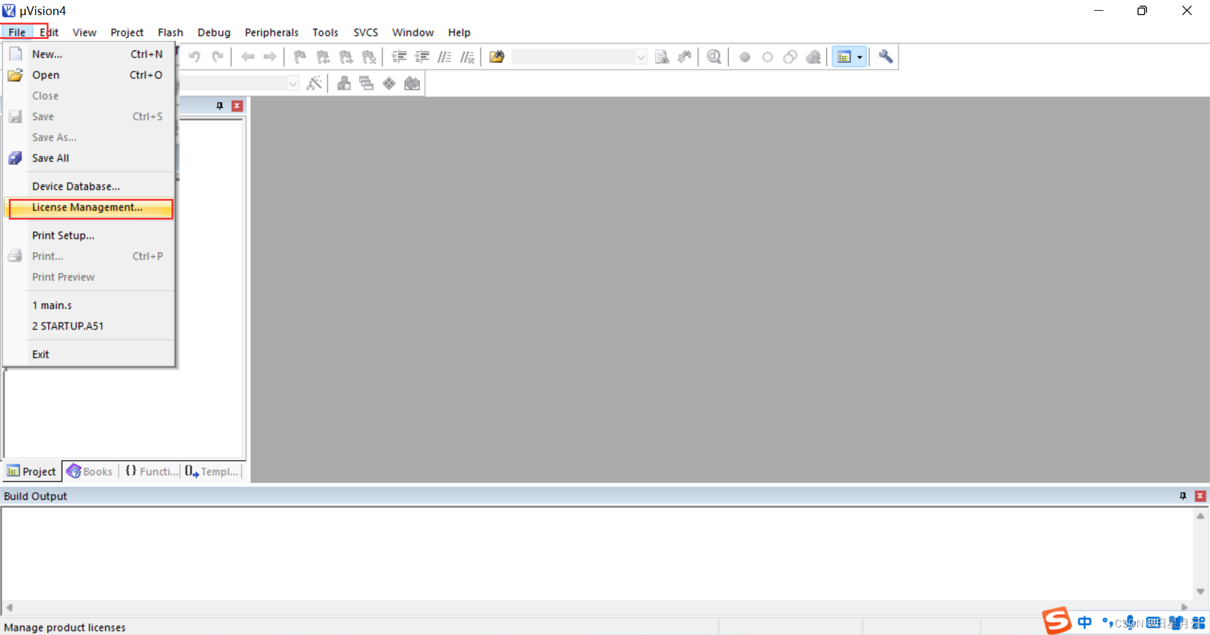Switch to the Templ... tab
Screen dimensions: 1210x635
(x=212, y=471)
